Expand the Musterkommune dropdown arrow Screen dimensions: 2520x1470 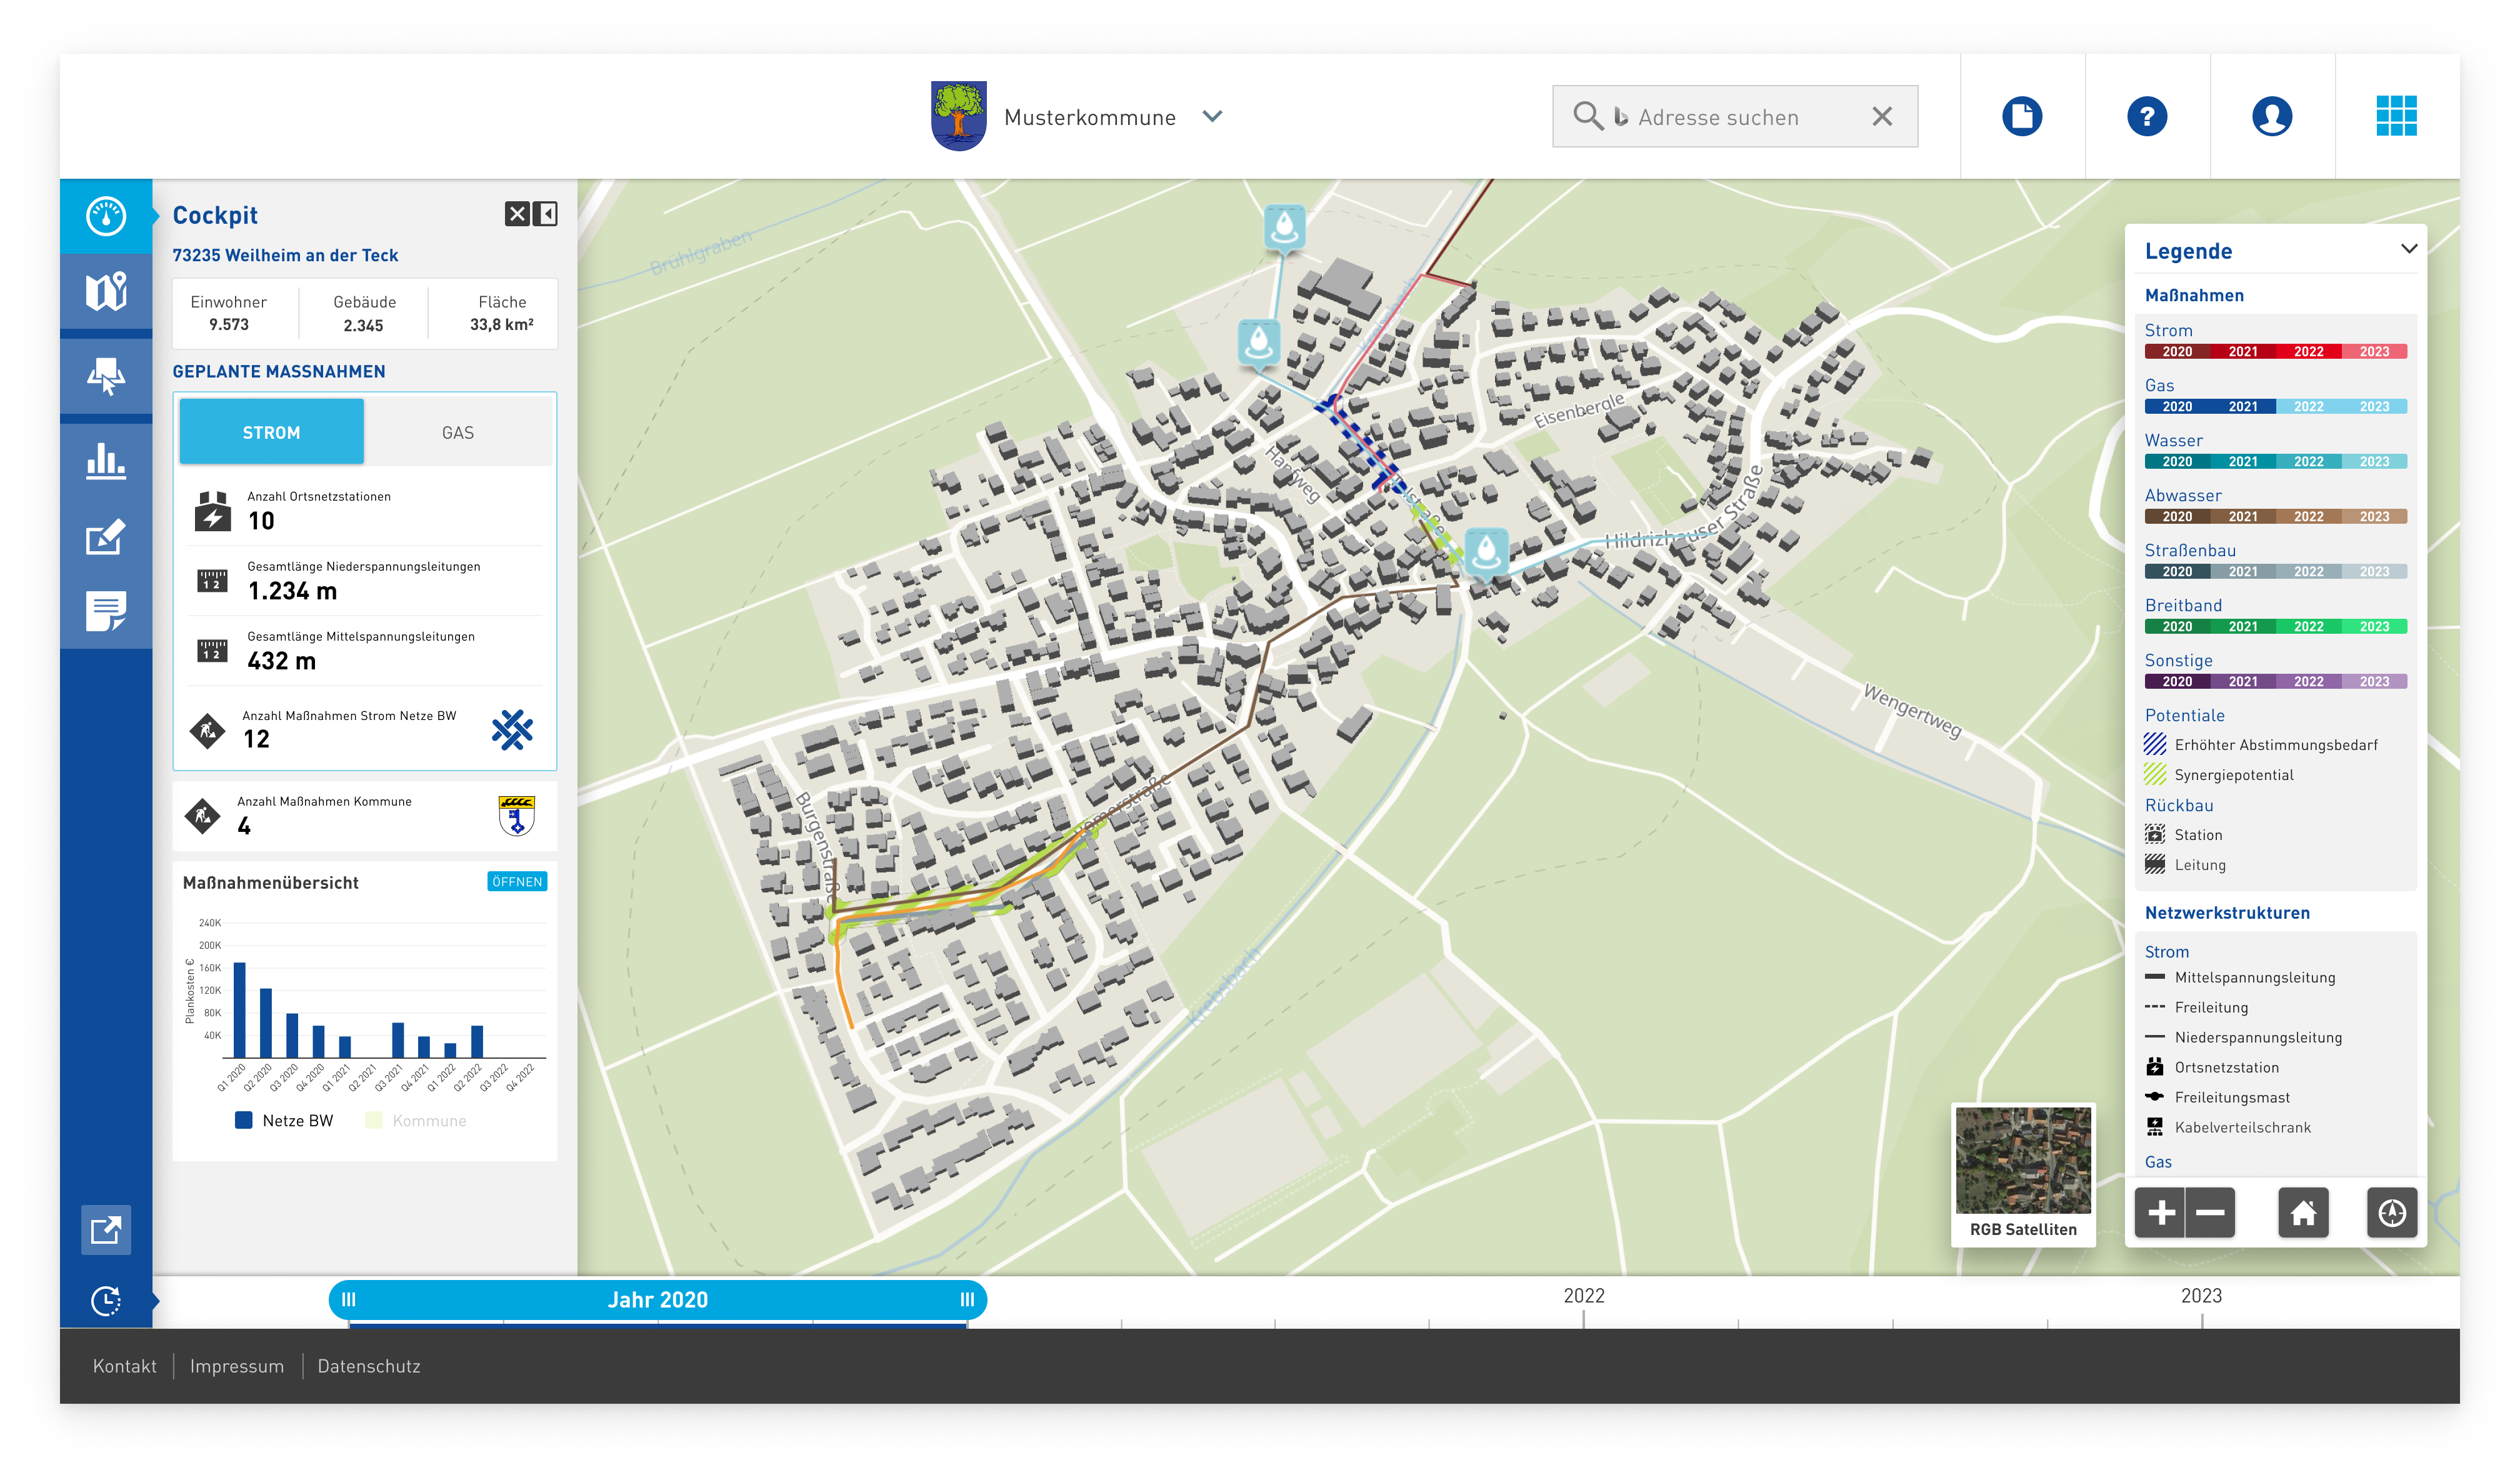point(1212,117)
